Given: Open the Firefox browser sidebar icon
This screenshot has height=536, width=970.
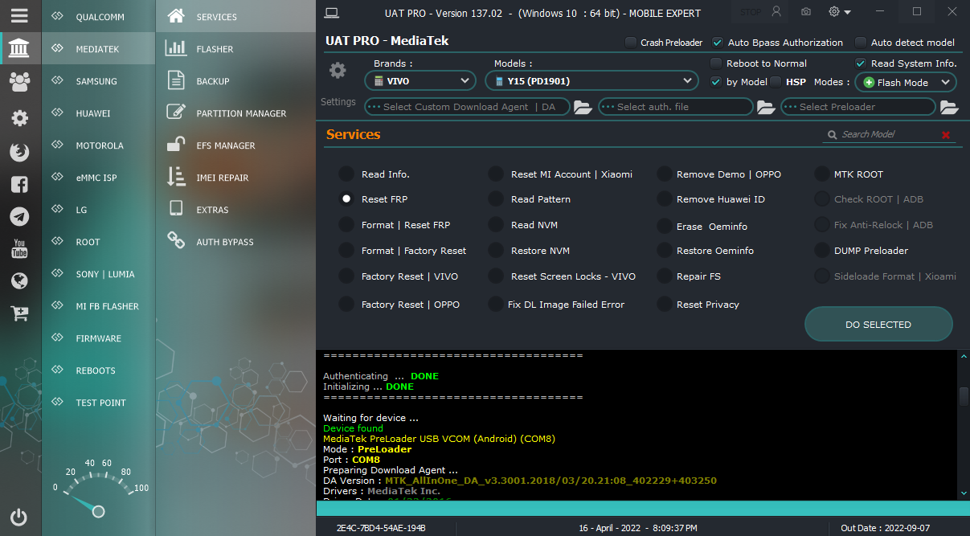Looking at the screenshot, I should (x=20, y=151).
